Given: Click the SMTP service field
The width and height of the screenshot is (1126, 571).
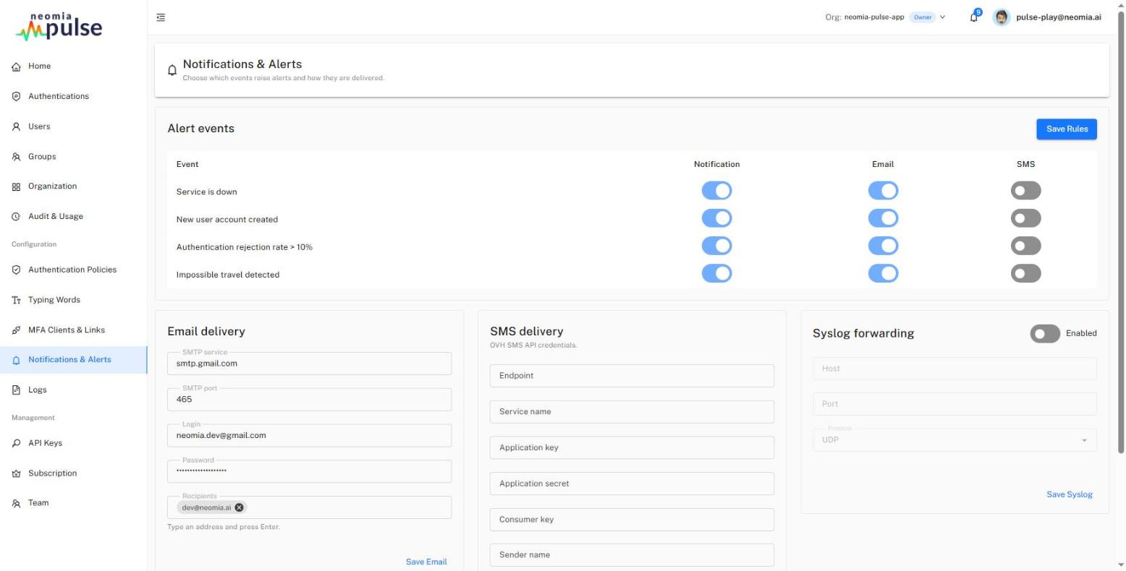Looking at the screenshot, I should point(309,364).
